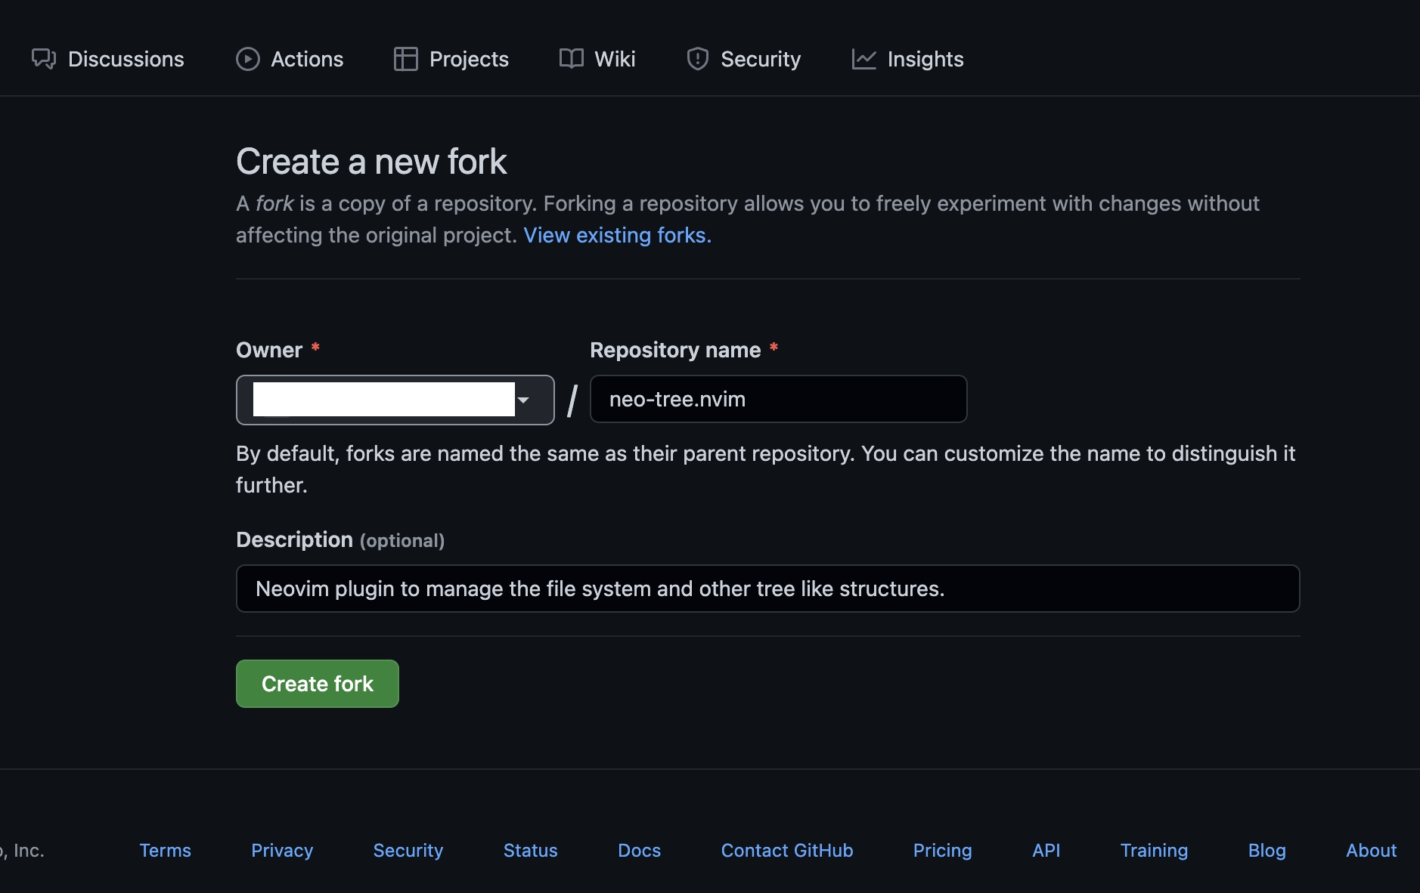1420x893 pixels.
Task: Click Contact GitHub in the footer
Action: [x=787, y=851]
